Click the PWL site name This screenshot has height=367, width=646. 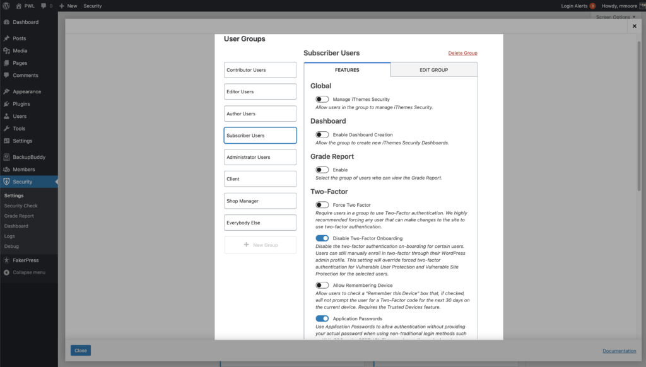click(29, 6)
